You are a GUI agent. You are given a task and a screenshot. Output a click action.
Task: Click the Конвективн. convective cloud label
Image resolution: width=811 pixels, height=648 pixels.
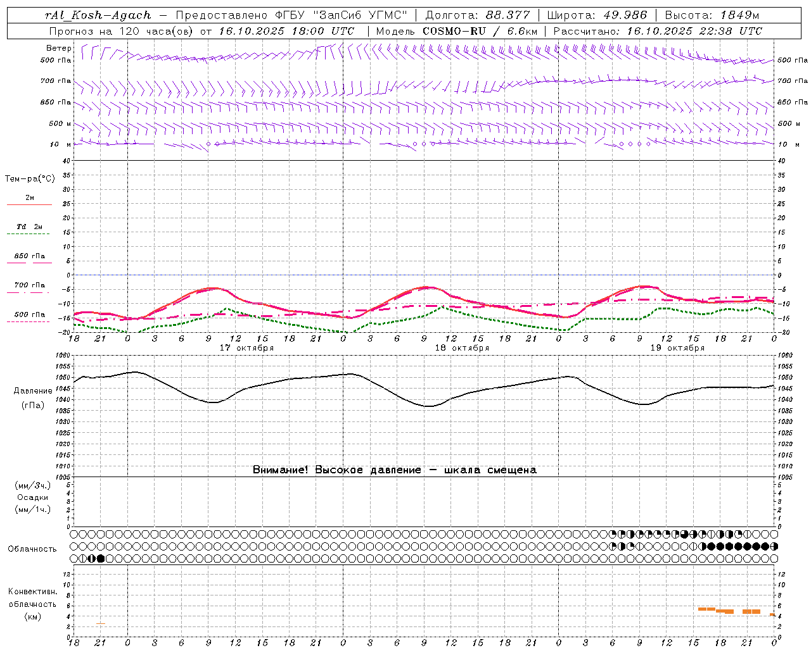[32, 592]
